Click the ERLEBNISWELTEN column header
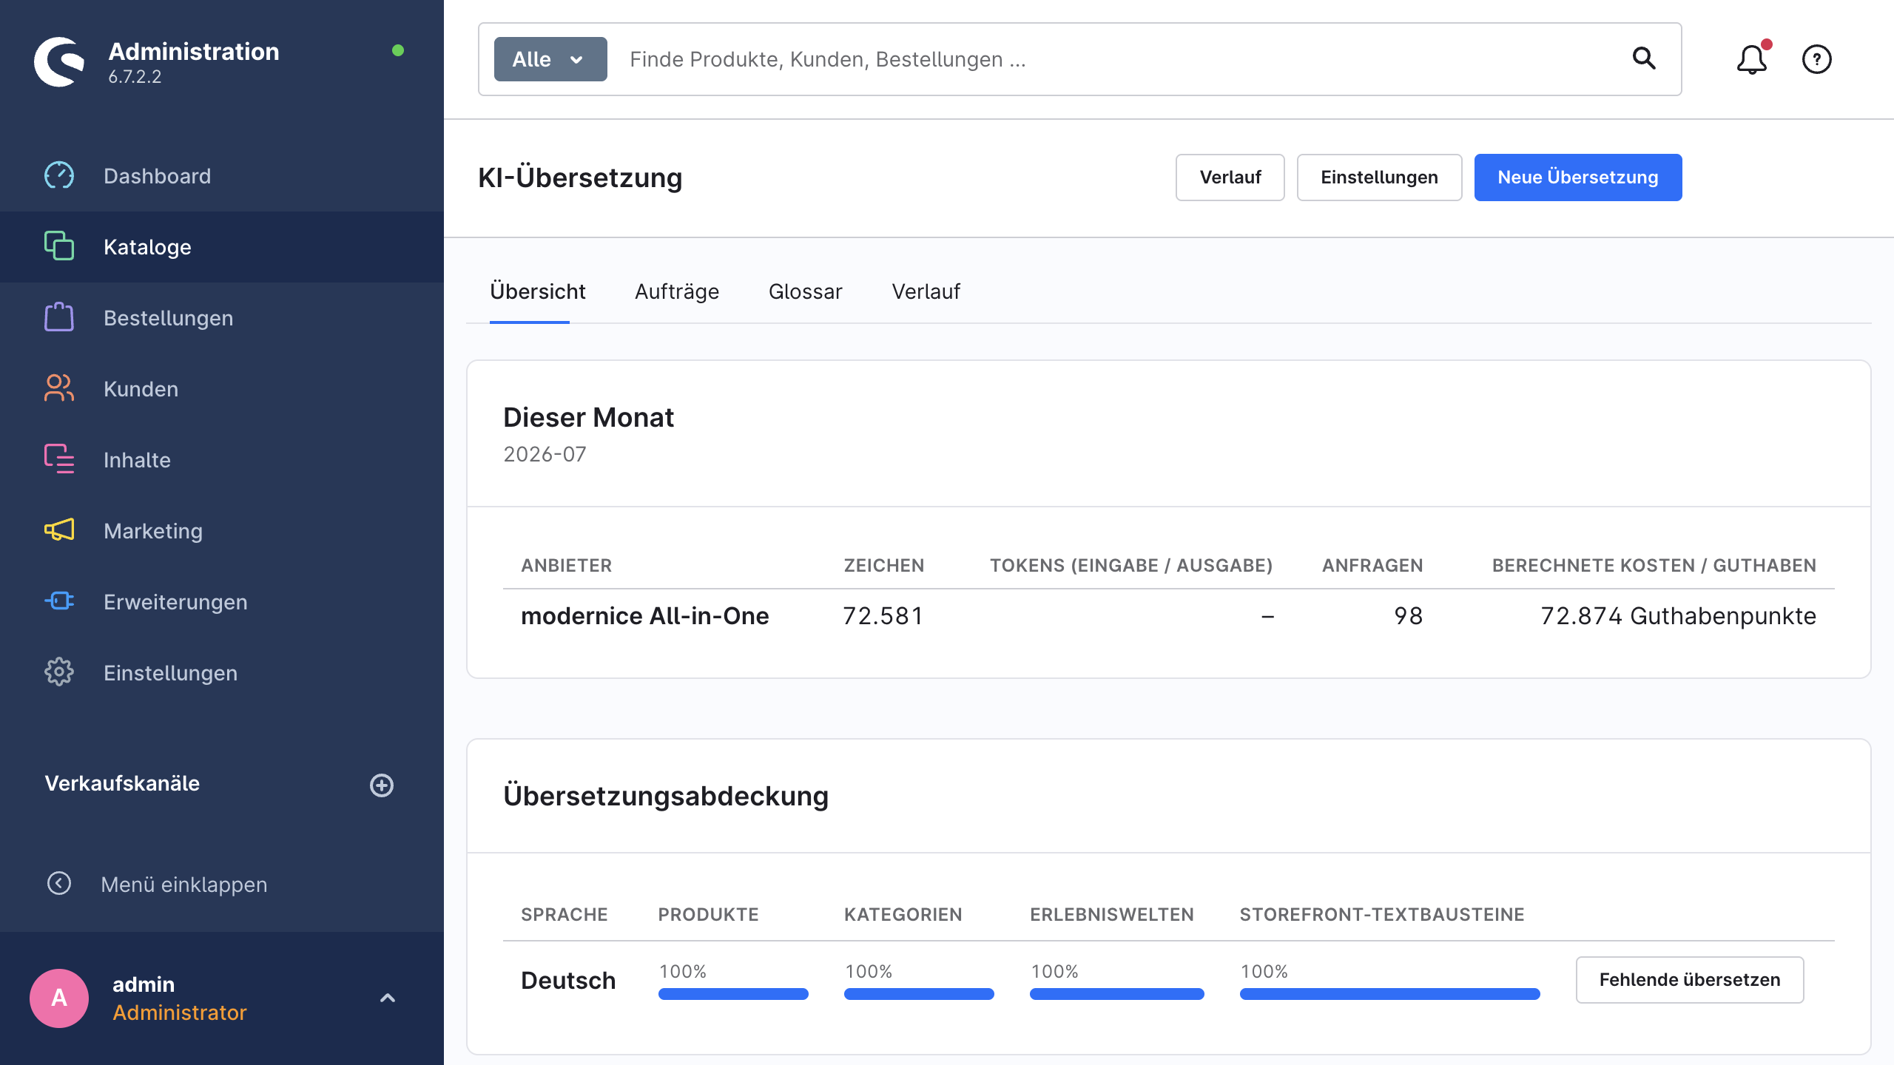The height and width of the screenshot is (1065, 1894). coord(1112,915)
